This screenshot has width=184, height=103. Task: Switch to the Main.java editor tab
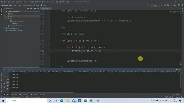[x=46, y=9]
